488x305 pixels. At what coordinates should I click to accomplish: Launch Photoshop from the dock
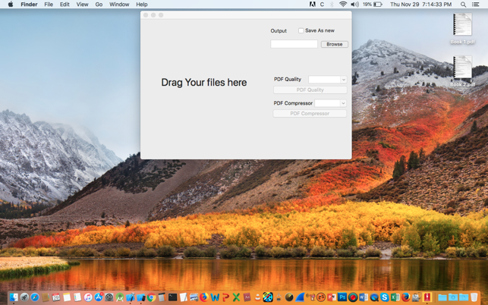point(342,297)
